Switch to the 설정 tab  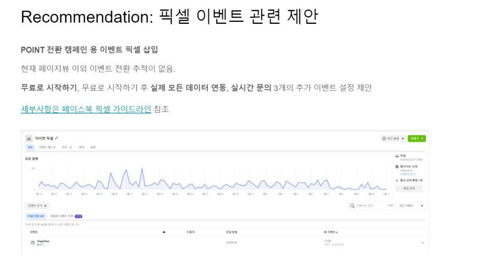coord(93,148)
